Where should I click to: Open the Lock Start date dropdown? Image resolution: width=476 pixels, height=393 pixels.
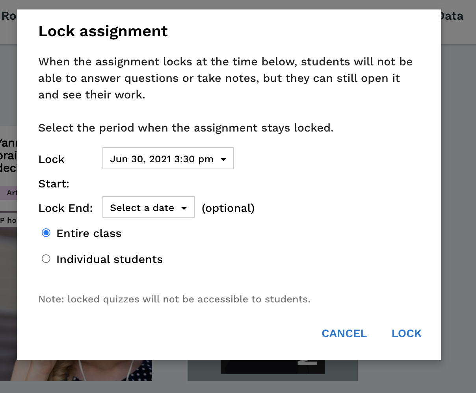168,158
